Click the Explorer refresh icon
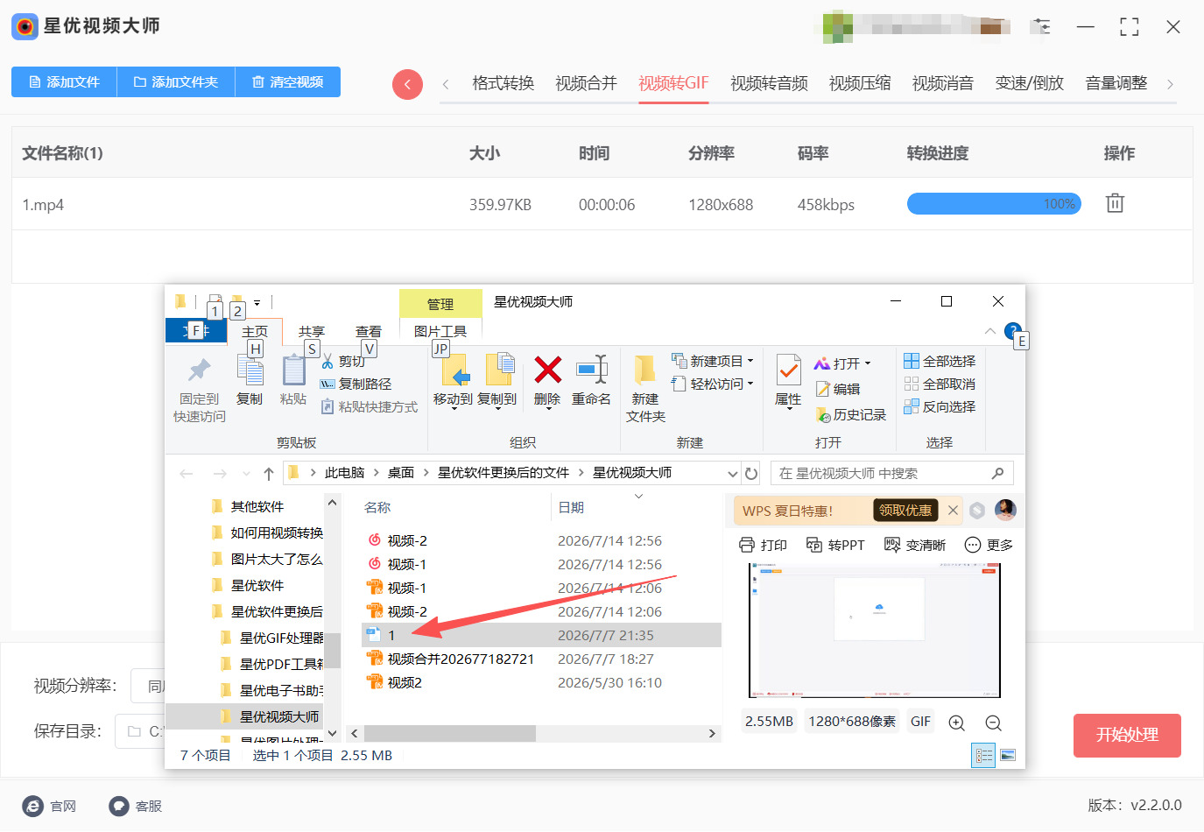1204x832 pixels. (x=751, y=473)
